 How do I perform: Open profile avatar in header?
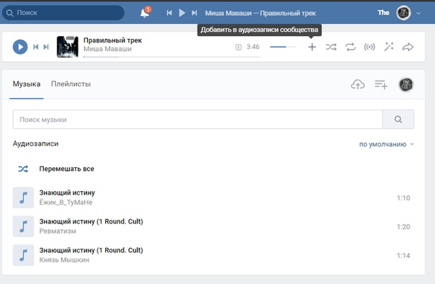[x=403, y=13]
